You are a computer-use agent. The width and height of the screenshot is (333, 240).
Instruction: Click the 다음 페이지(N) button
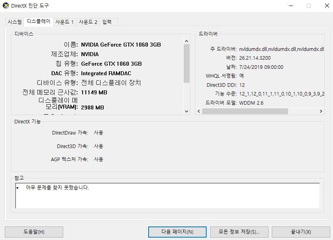[177, 232]
